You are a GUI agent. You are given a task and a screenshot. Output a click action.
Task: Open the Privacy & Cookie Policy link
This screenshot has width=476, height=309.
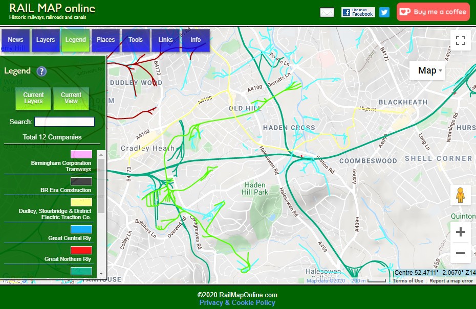pyautogui.click(x=237, y=302)
